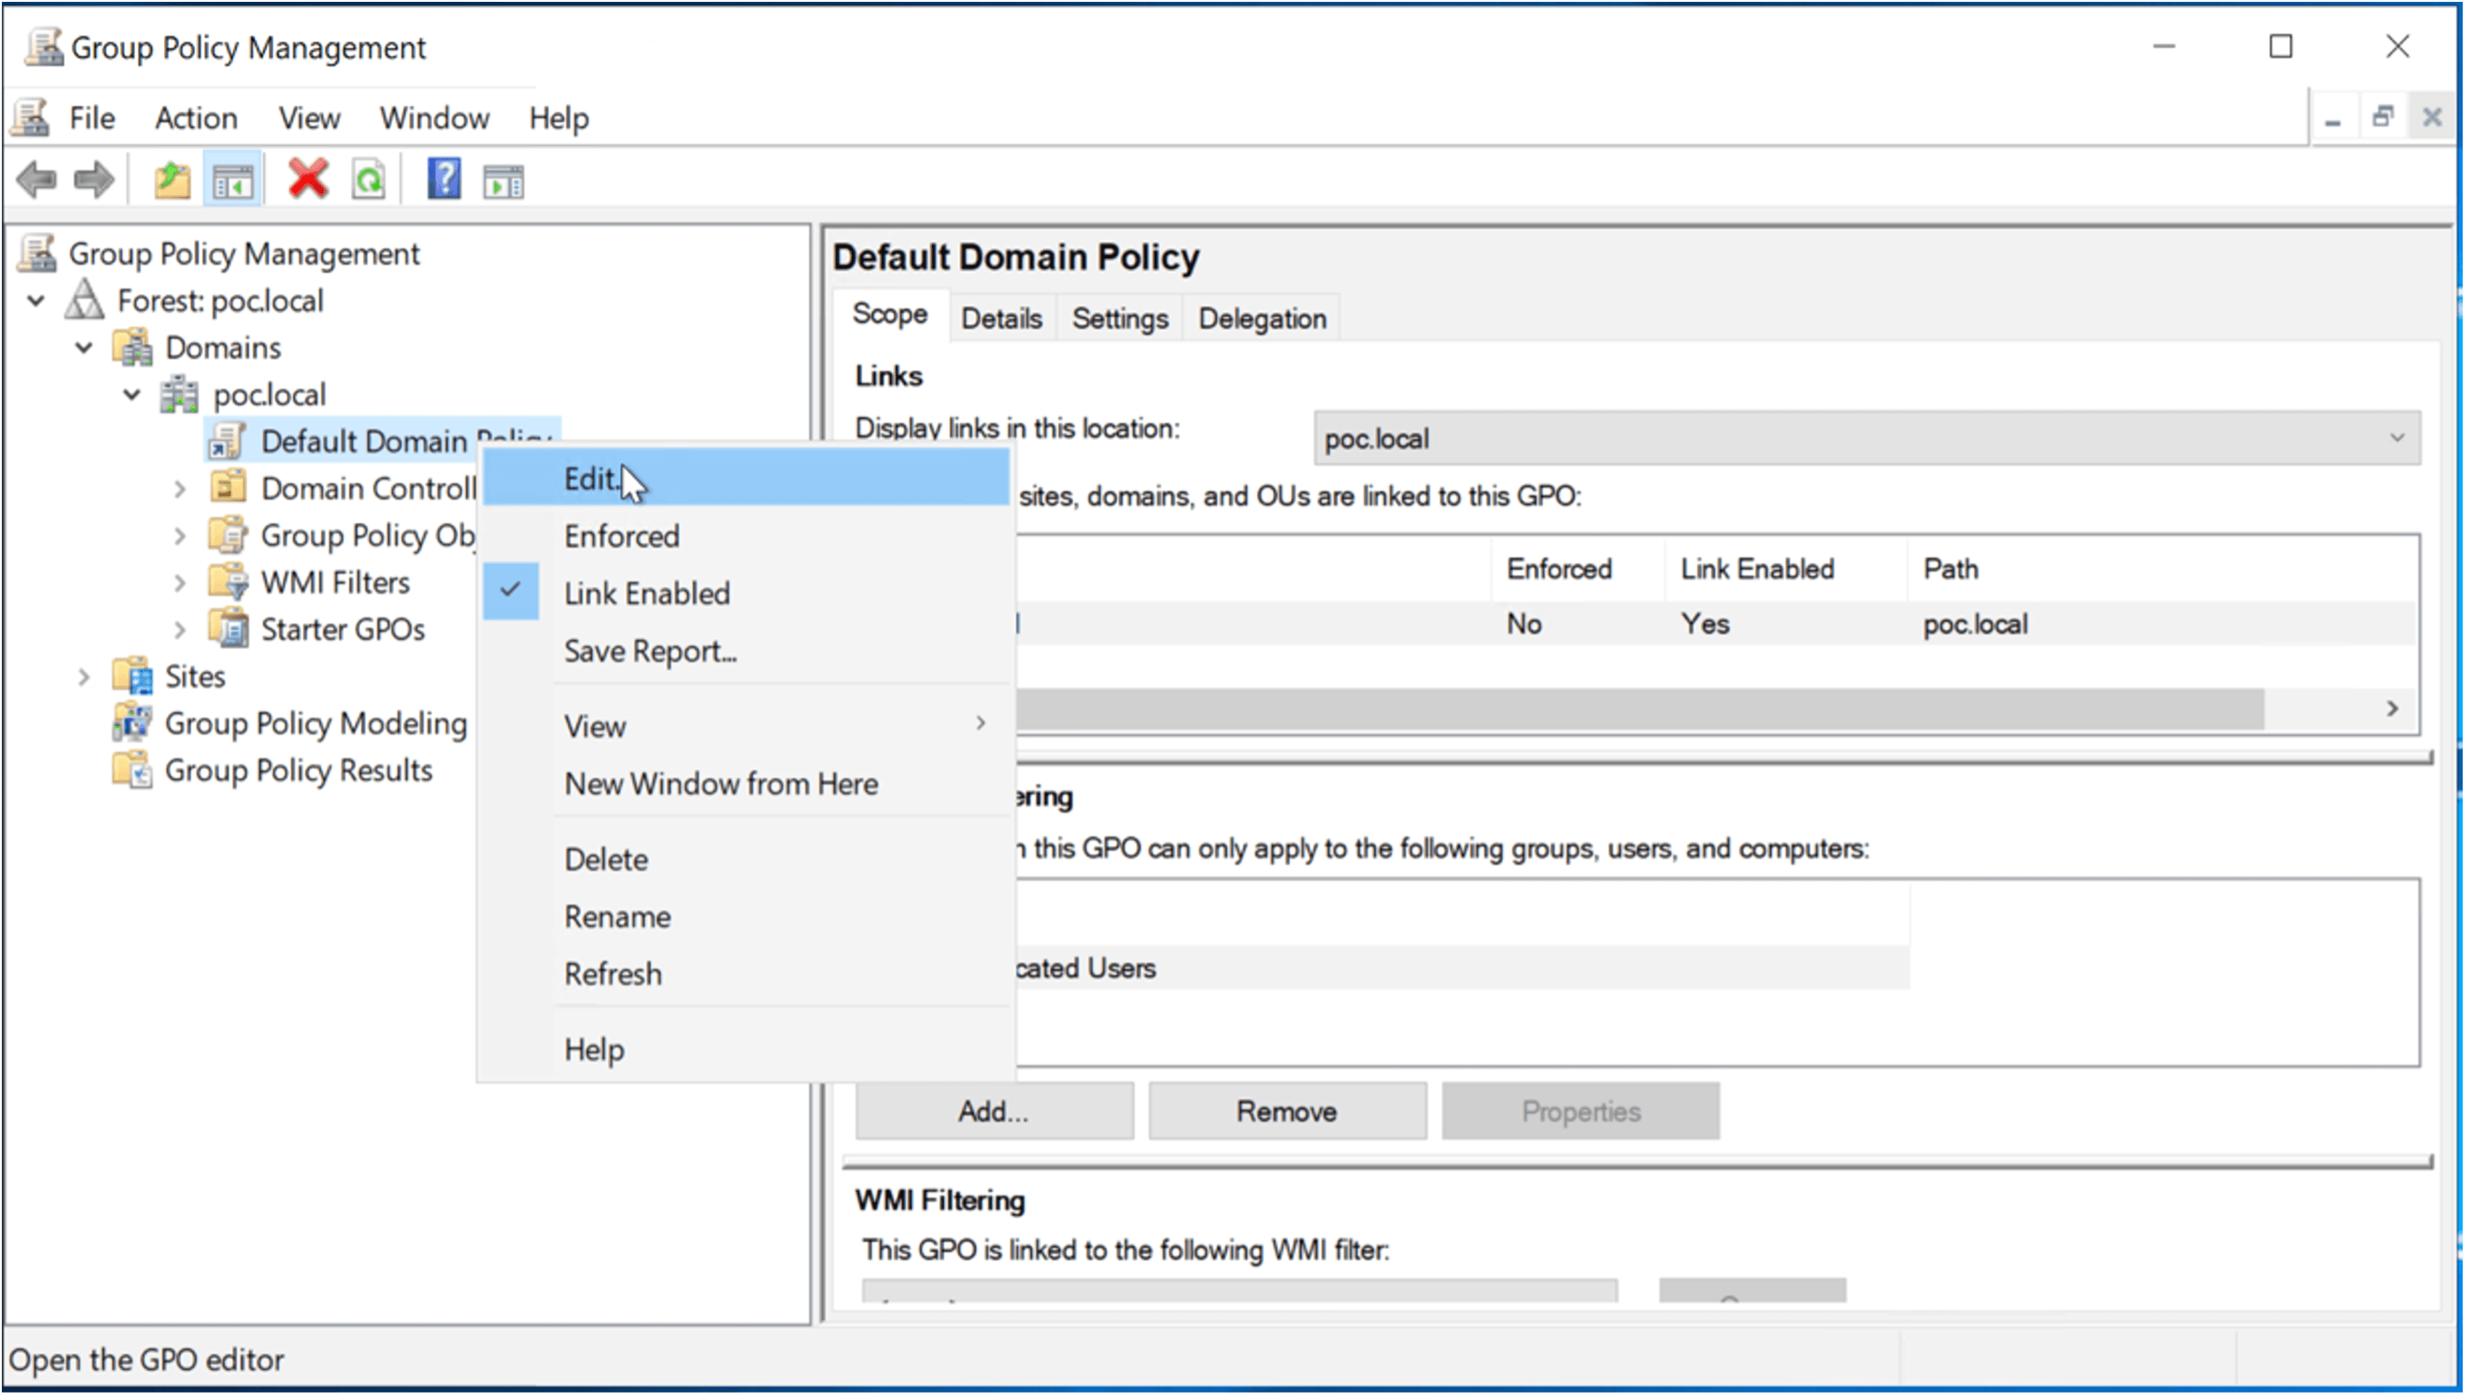Click the poc.local domain icon in tree
Viewport: 2469px width, 1398px height.
pyautogui.click(x=180, y=395)
